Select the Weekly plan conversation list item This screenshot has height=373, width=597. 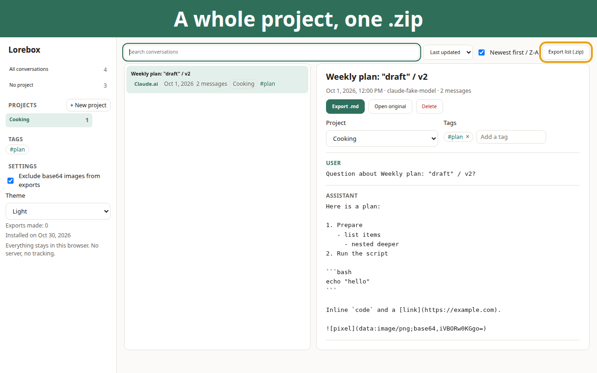[x=217, y=79]
